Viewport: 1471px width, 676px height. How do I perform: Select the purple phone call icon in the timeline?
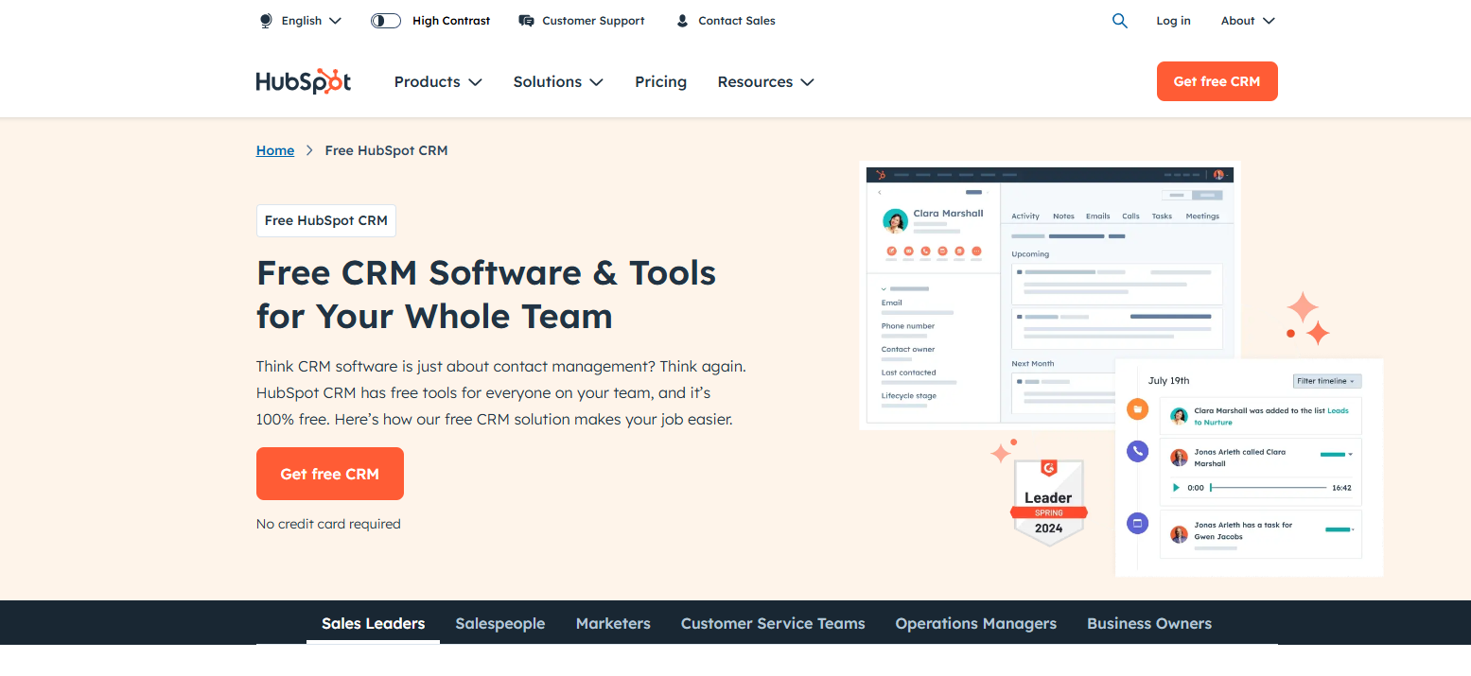tap(1137, 451)
